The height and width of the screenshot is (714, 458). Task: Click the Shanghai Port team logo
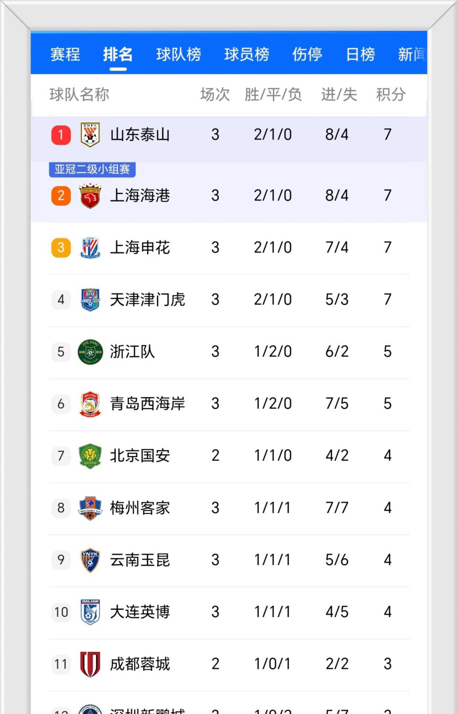click(x=90, y=196)
